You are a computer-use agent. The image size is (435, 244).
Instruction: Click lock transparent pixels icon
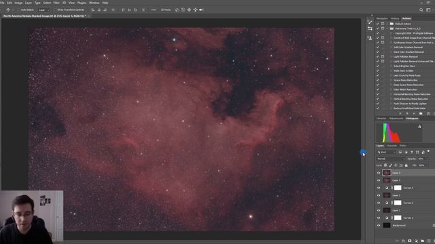point(385,165)
